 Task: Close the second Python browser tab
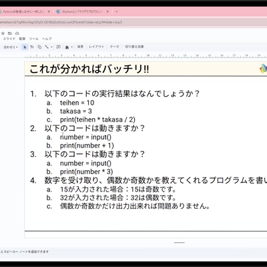(107, 11)
